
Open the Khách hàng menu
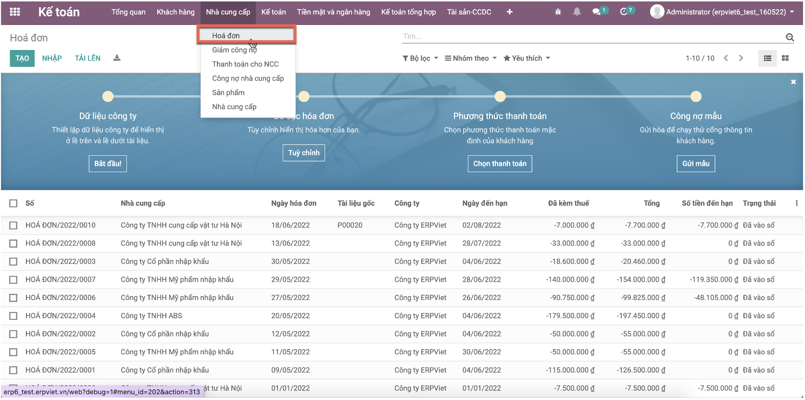[176, 12]
